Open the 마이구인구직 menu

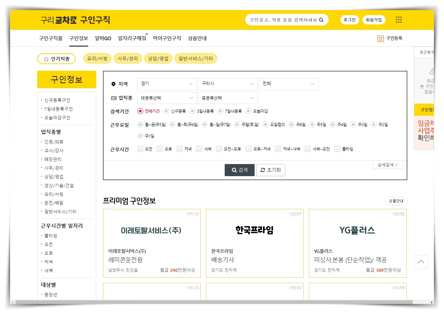[167, 38]
